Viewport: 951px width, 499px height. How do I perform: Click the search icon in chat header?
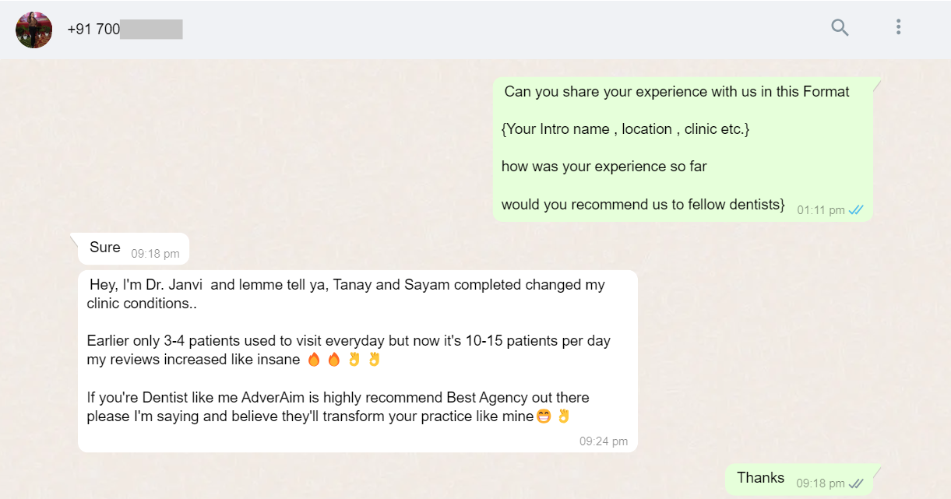[840, 28]
